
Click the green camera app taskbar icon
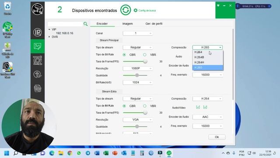click(169, 153)
